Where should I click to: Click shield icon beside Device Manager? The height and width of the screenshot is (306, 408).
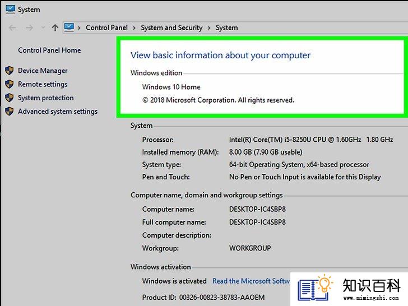click(10, 71)
